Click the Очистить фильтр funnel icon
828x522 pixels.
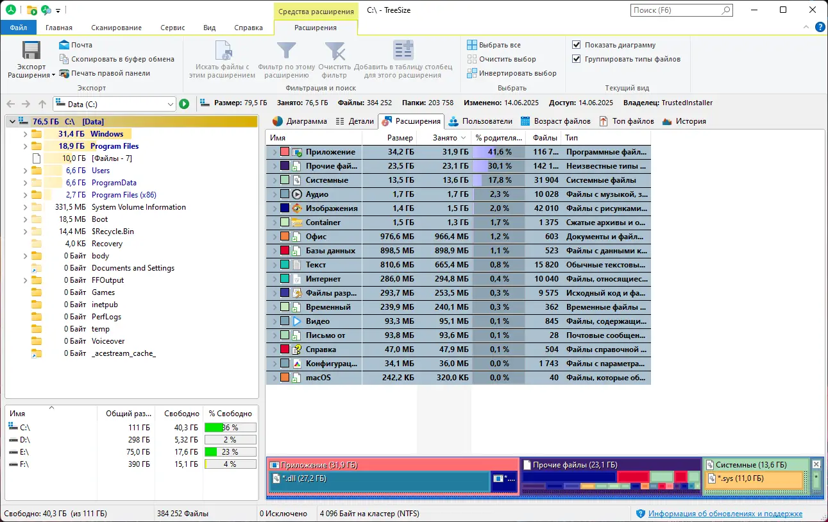point(335,51)
